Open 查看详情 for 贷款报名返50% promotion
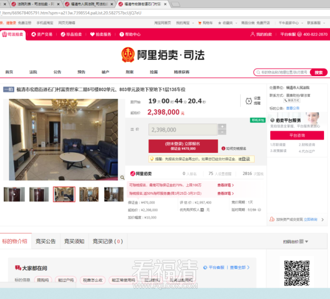This screenshot has height=299, width=330. click(226, 193)
